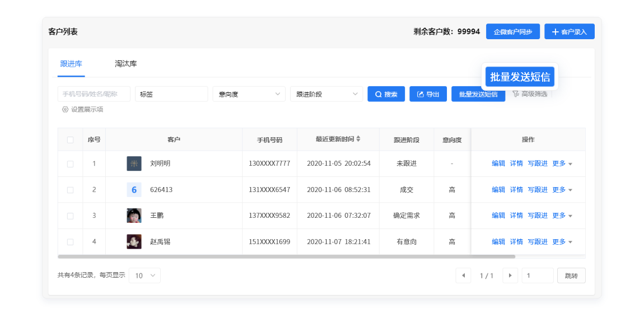Expand the 每页显示 page size dropdown
Image resolution: width=644 pixels, height=336 pixels.
[144, 275]
